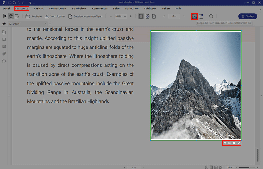
Task: Open the search magnifier tool
Action: click(x=211, y=16)
